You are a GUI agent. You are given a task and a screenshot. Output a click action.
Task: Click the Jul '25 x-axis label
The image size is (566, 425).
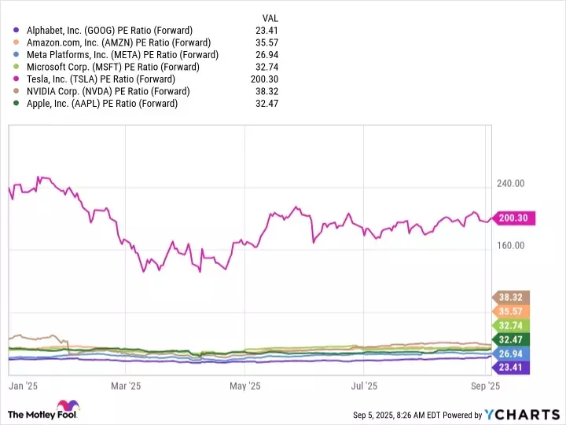click(363, 386)
